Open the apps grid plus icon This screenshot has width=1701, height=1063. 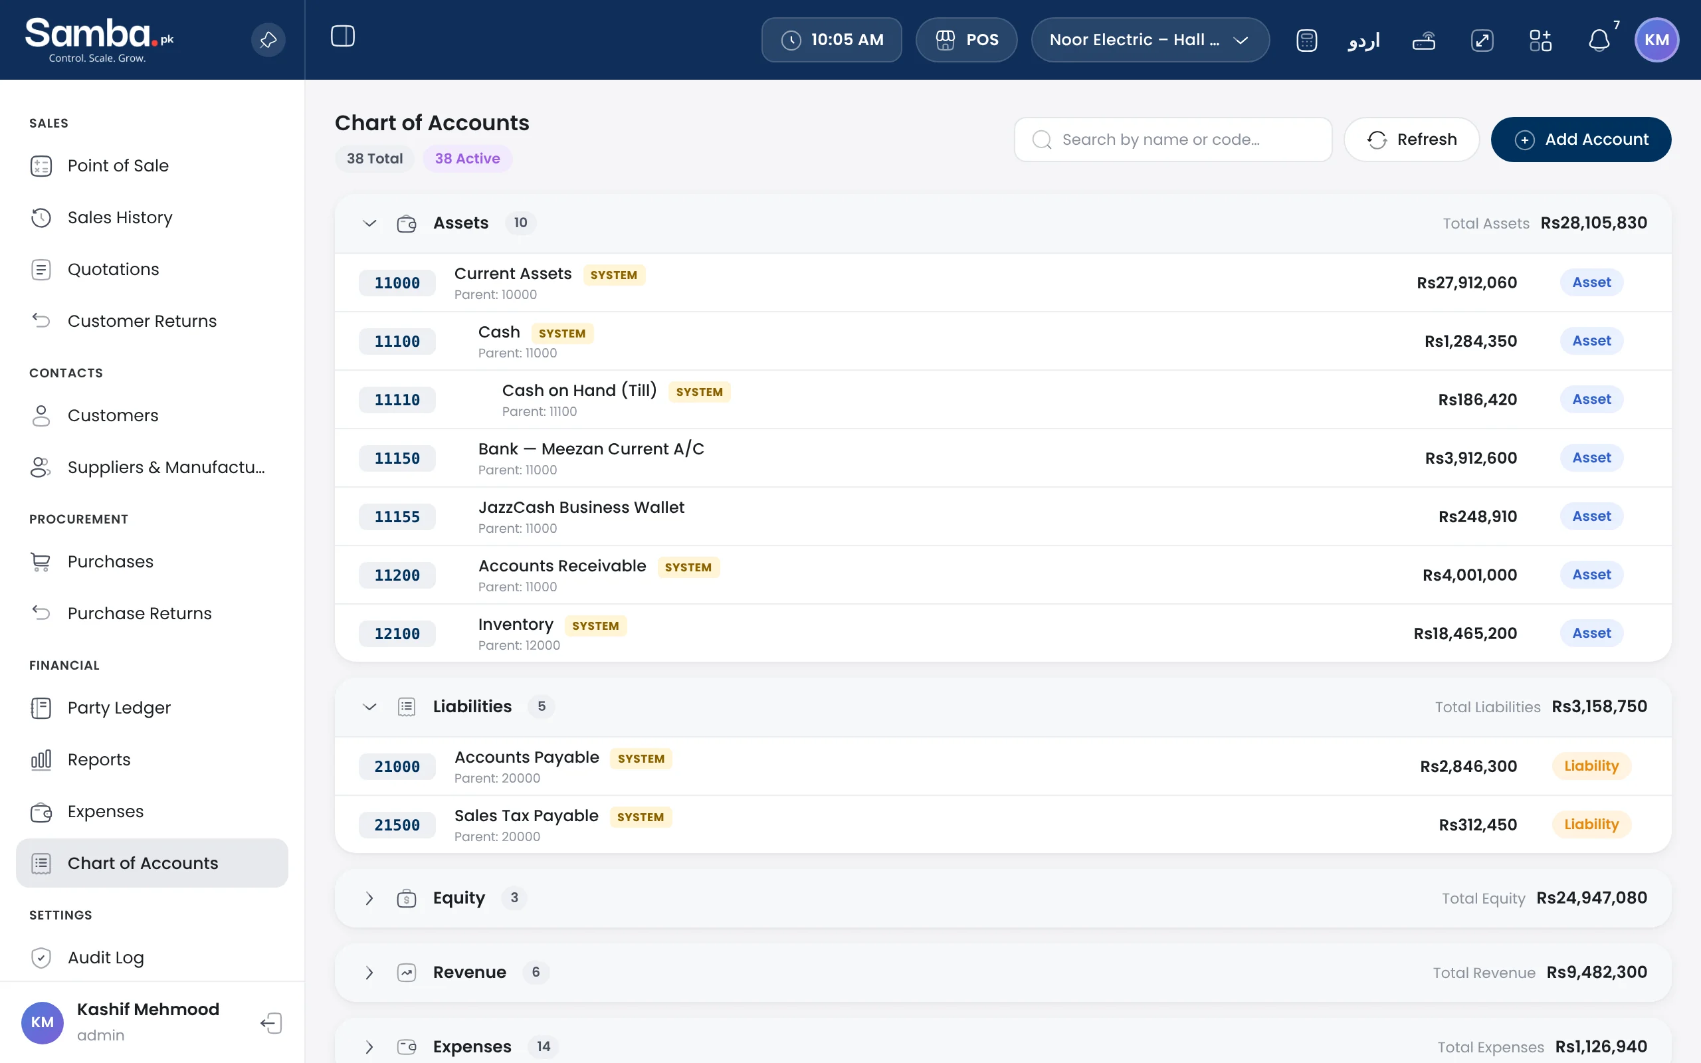(1540, 40)
